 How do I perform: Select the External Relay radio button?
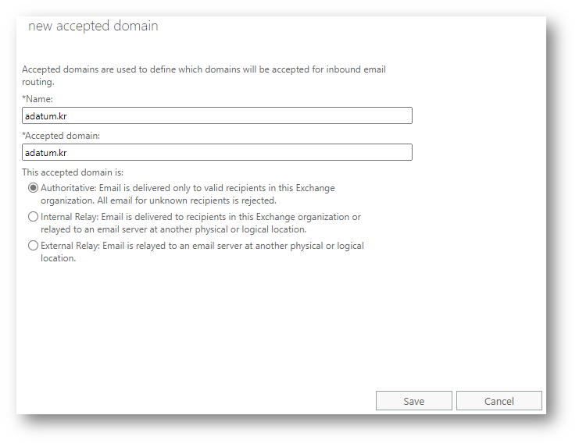click(x=34, y=246)
